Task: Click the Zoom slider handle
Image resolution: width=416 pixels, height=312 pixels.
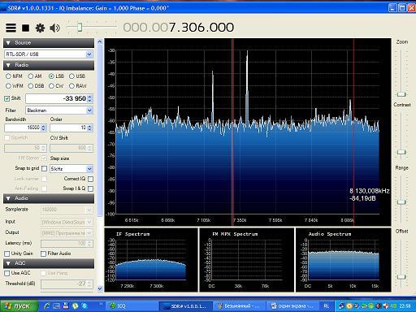Action: [x=401, y=94]
